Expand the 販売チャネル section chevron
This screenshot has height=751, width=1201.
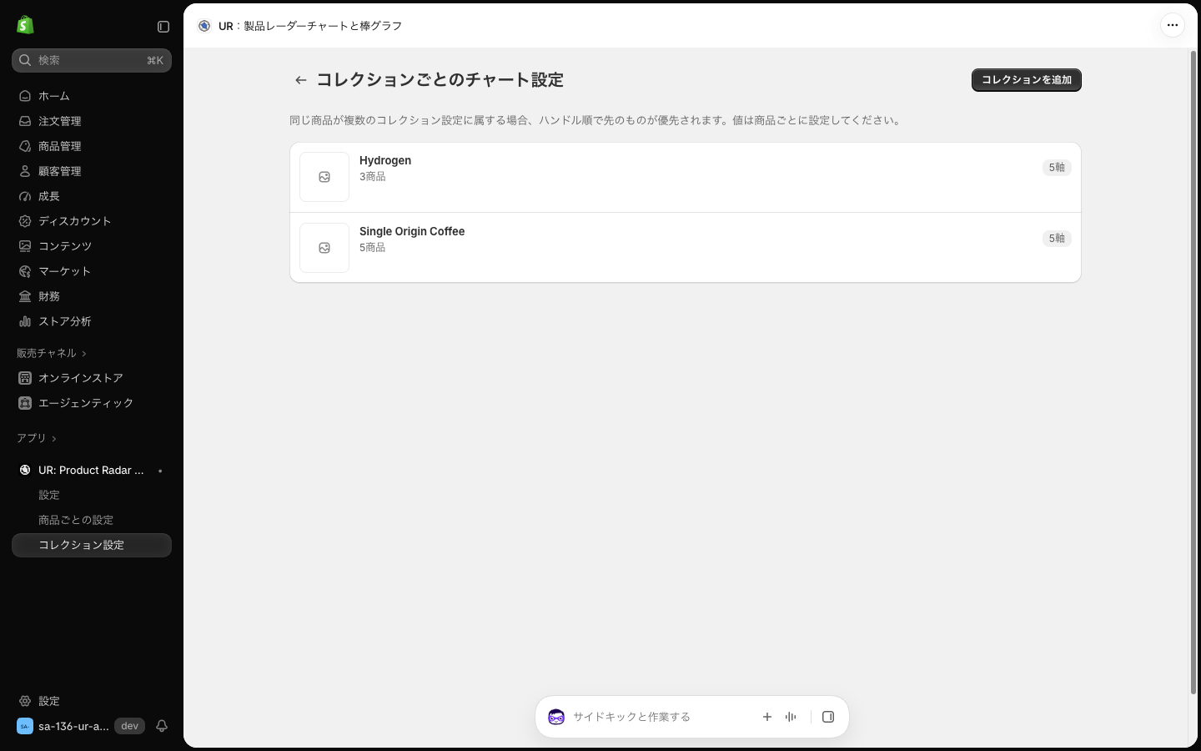click(x=84, y=354)
